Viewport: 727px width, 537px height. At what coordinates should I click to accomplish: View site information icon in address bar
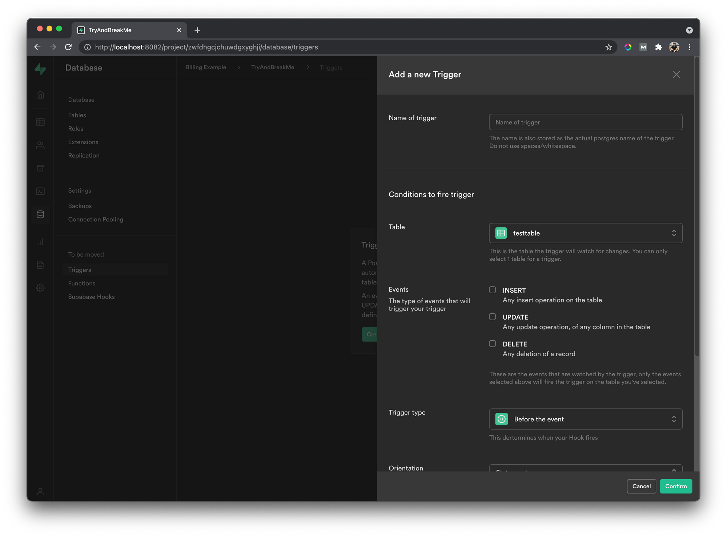click(88, 47)
